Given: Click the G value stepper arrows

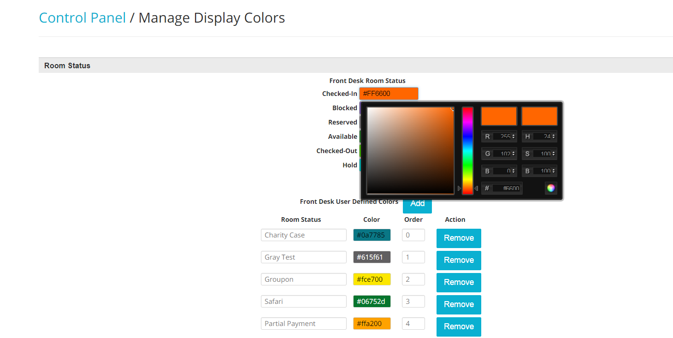Looking at the screenshot, I should click(514, 154).
